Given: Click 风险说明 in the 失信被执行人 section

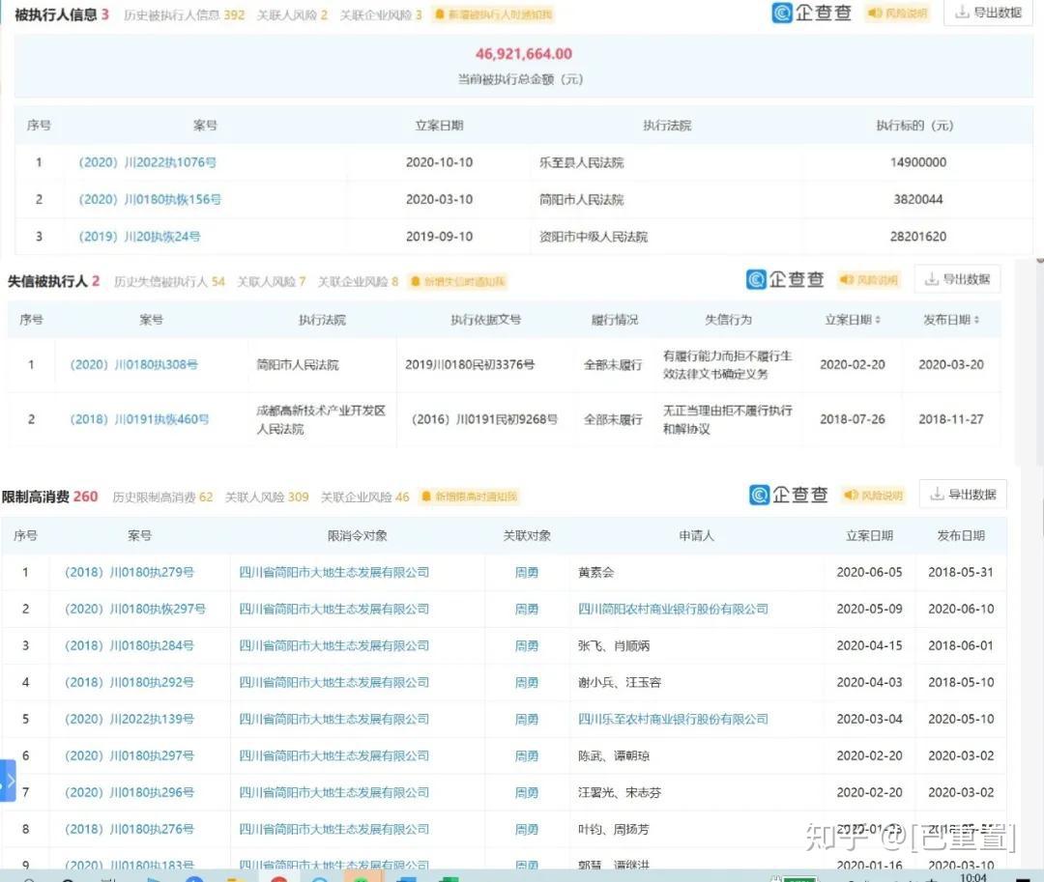Looking at the screenshot, I should click(x=868, y=280).
